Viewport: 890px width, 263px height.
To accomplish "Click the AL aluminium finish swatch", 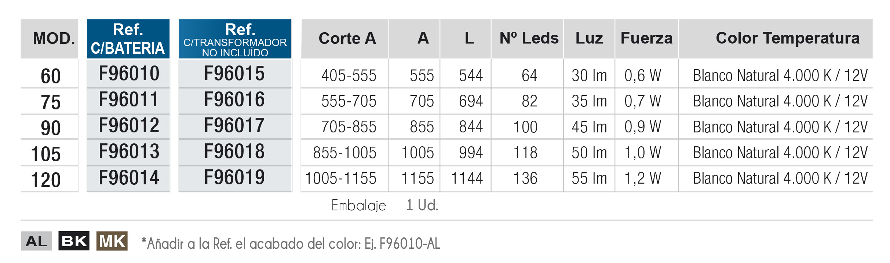I will [36, 241].
